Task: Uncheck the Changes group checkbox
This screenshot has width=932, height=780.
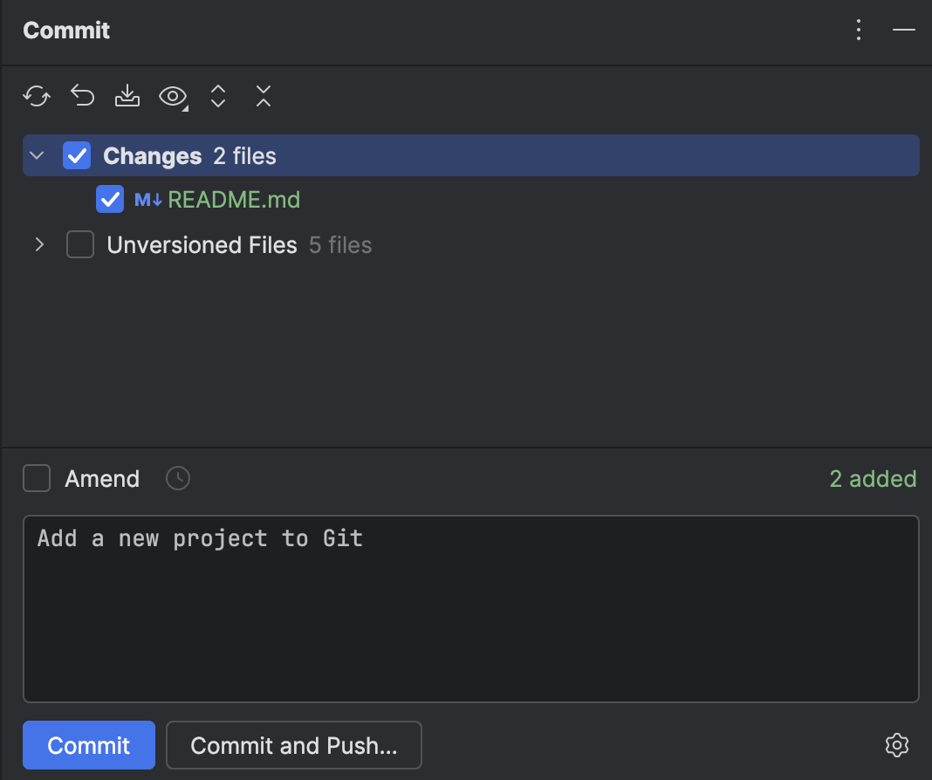Action: click(77, 154)
